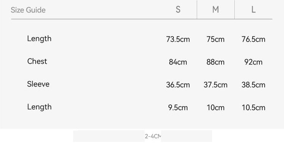Click the 2-4CM note text
284x145 pixels.
click(x=153, y=136)
